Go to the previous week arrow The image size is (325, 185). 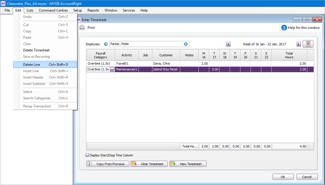tap(229, 44)
